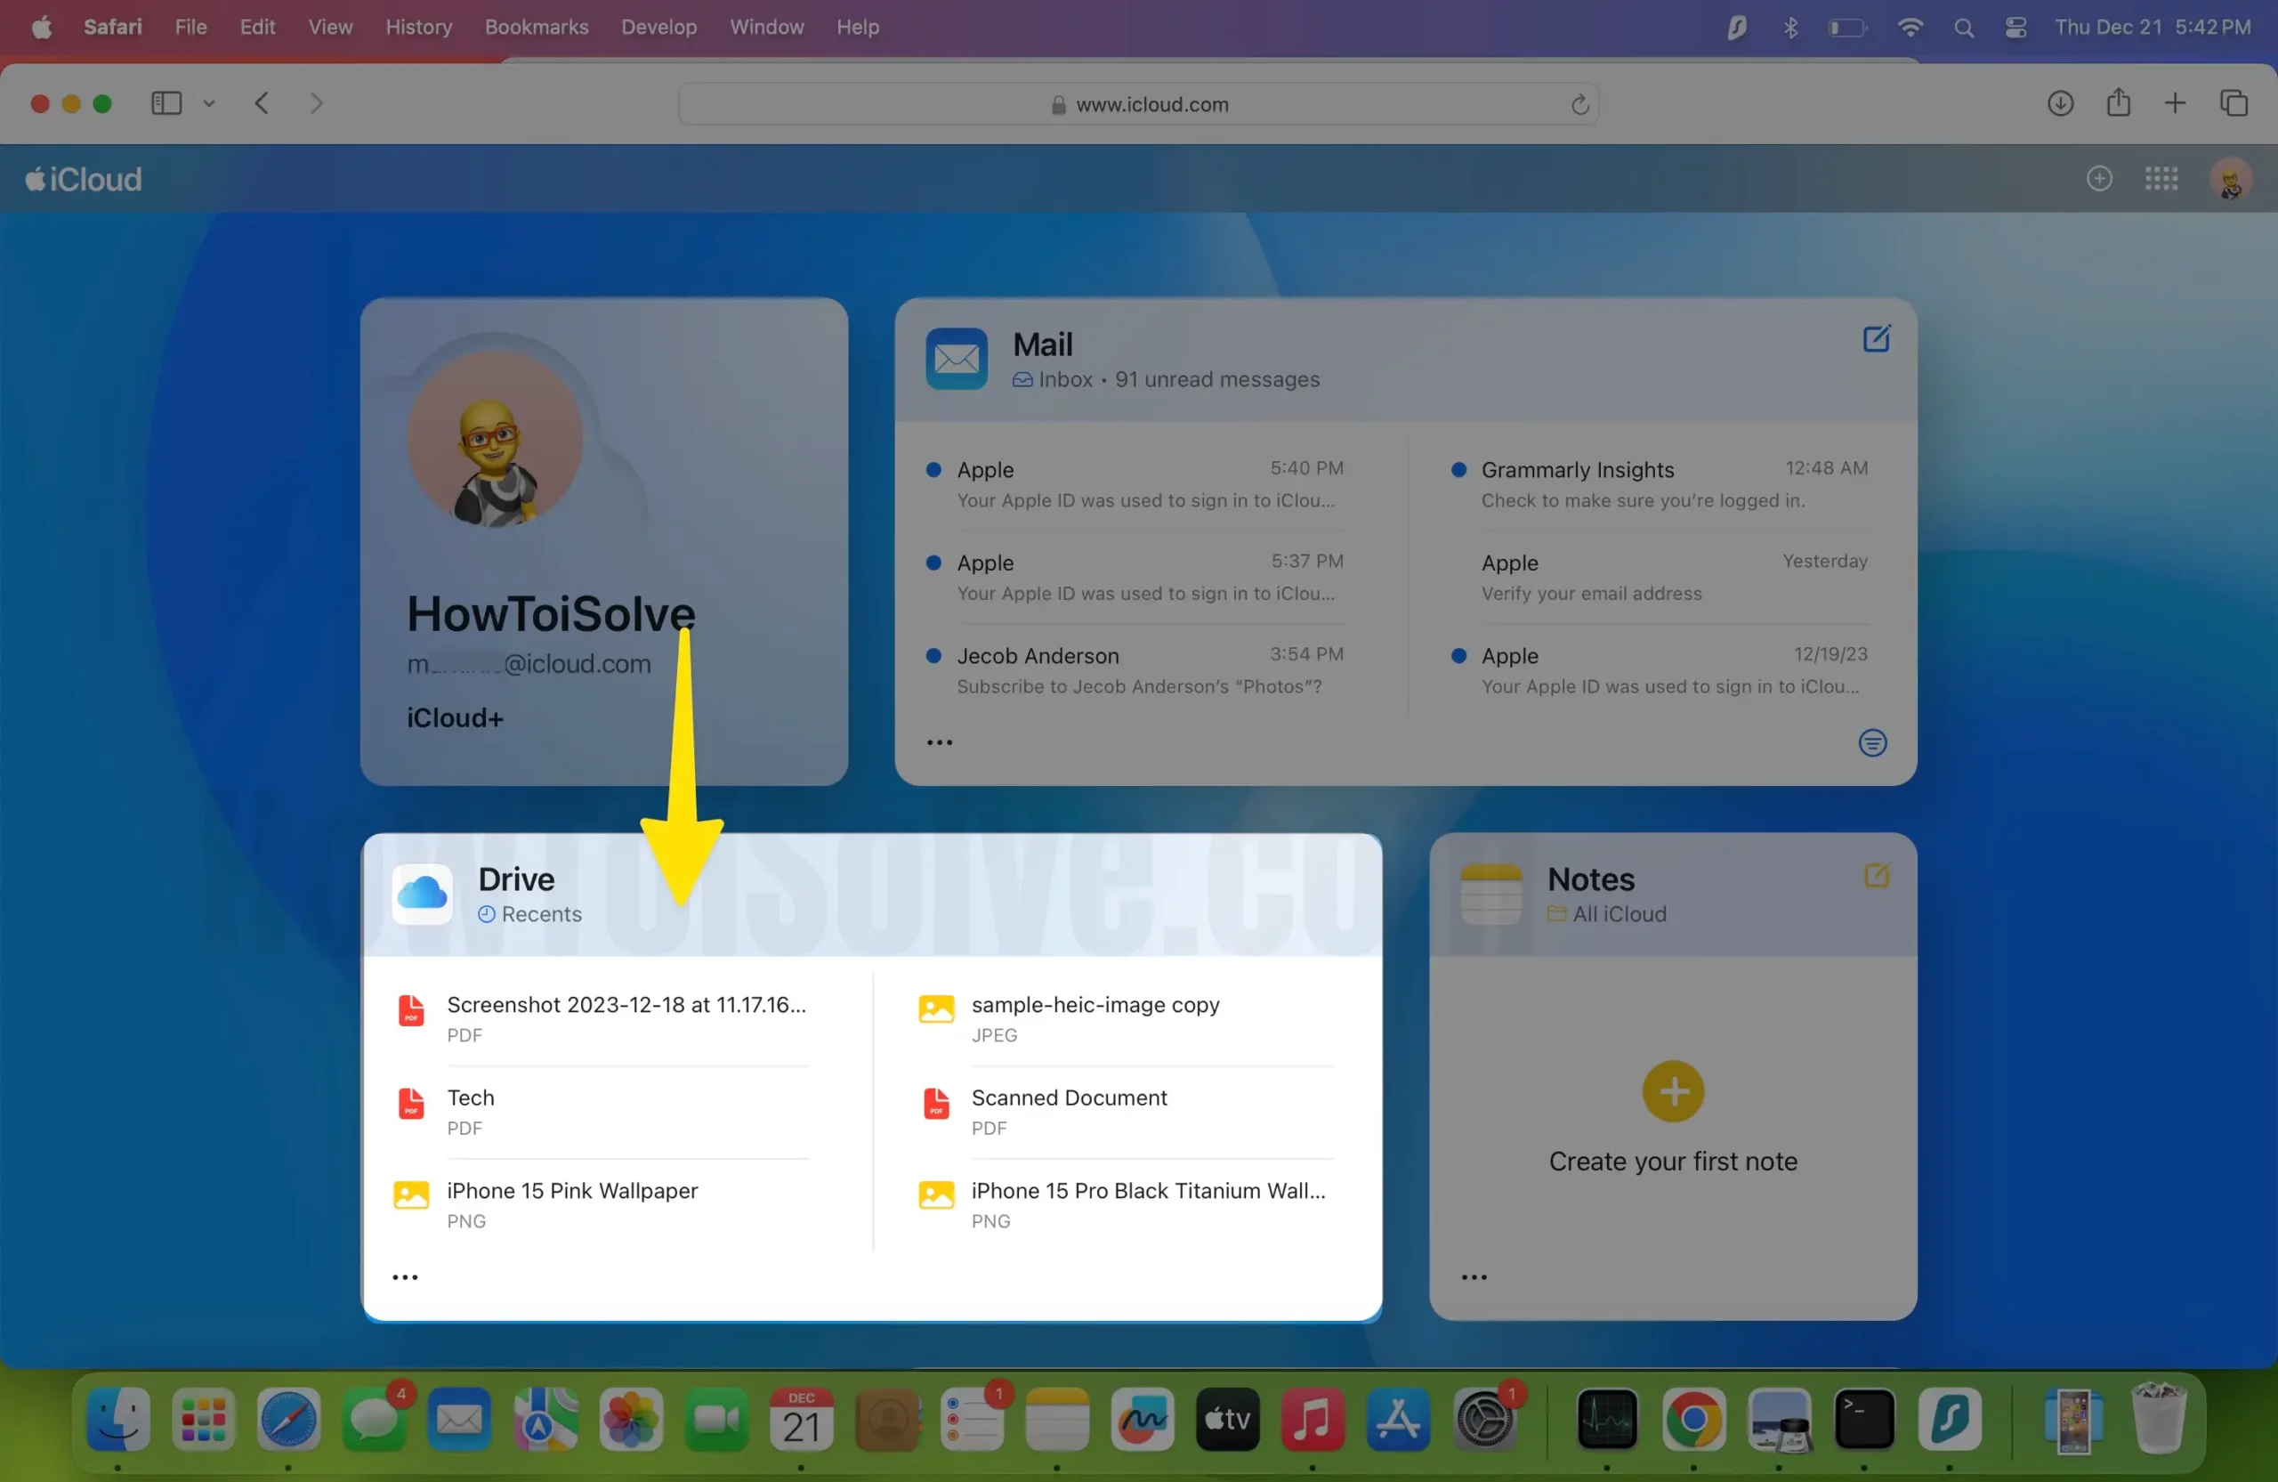Open the File menu
The image size is (2278, 1482).
(190, 28)
